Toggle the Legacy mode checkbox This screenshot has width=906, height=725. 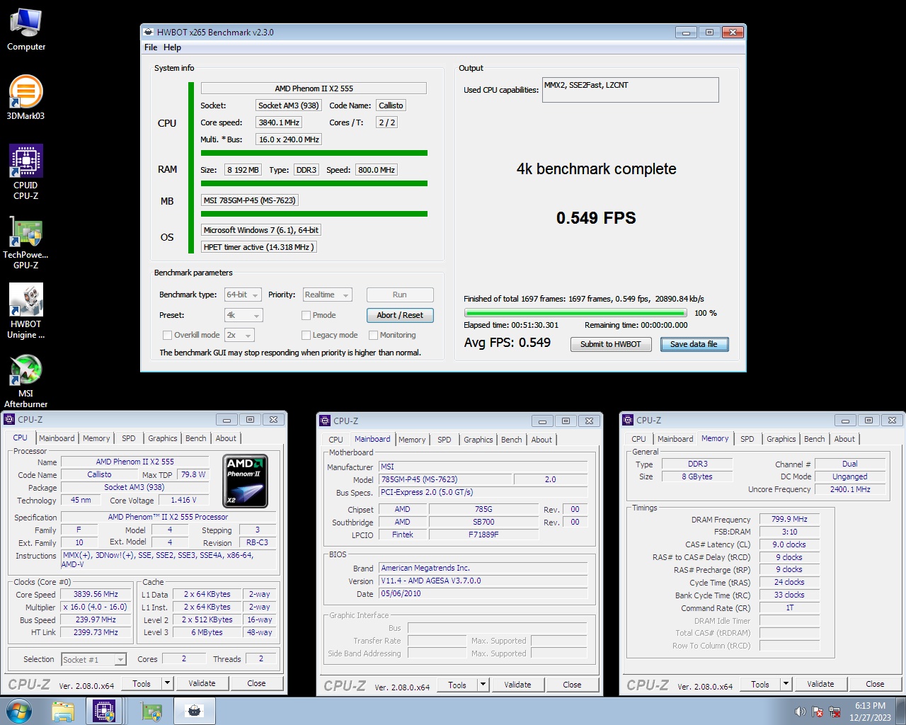(306, 335)
